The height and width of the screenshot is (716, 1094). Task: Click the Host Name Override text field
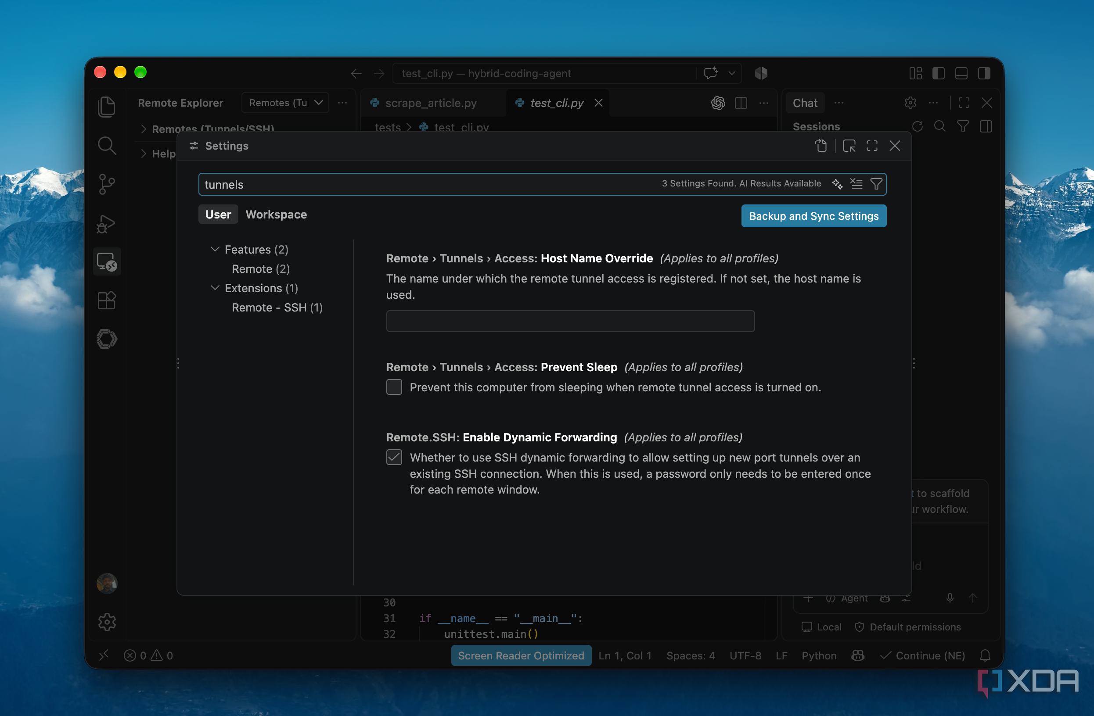pyautogui.click(x=570, y=321)
